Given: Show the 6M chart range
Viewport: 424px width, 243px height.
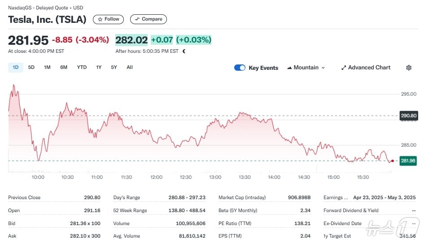Looking at the screenshot, I should tap(64, 68).
